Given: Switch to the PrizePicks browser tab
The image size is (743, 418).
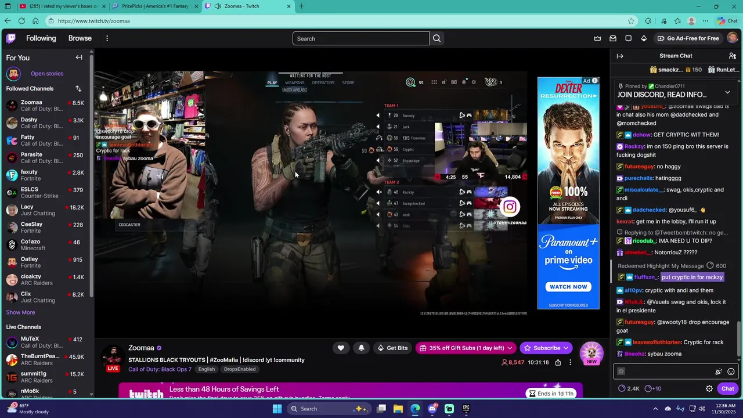Looking at the screenshot, I should point(154,6).
